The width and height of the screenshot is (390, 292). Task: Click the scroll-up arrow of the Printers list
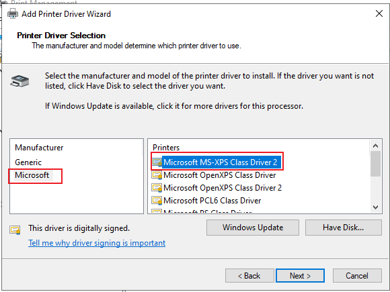point(376,146)
